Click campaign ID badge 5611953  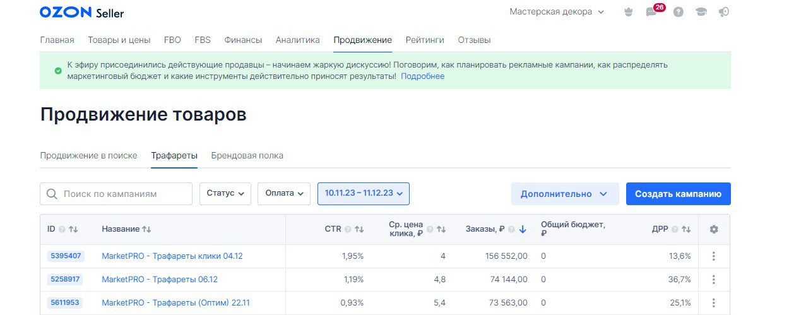[65, 302]
